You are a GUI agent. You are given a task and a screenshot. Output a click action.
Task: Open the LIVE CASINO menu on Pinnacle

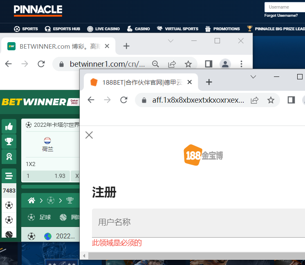[x=103, y=29]
